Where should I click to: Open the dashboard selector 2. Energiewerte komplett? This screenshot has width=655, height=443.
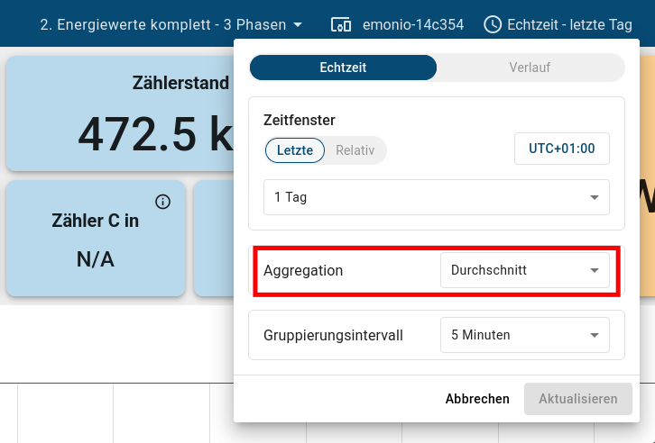[x=162, y=24]
